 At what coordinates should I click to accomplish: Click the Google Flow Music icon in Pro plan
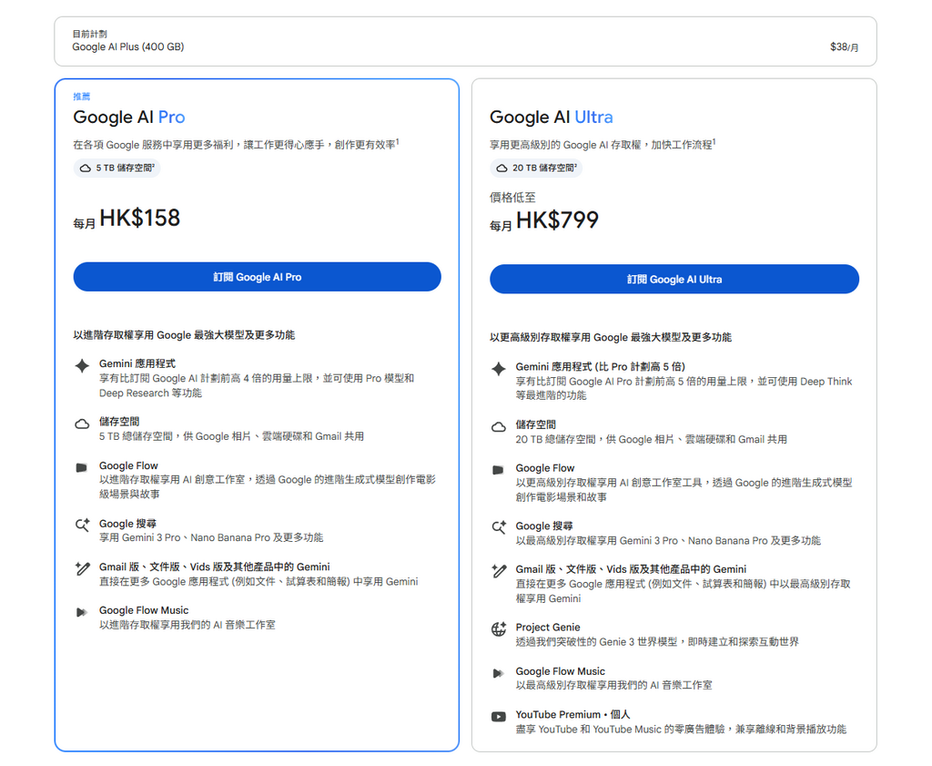[81, 612]
